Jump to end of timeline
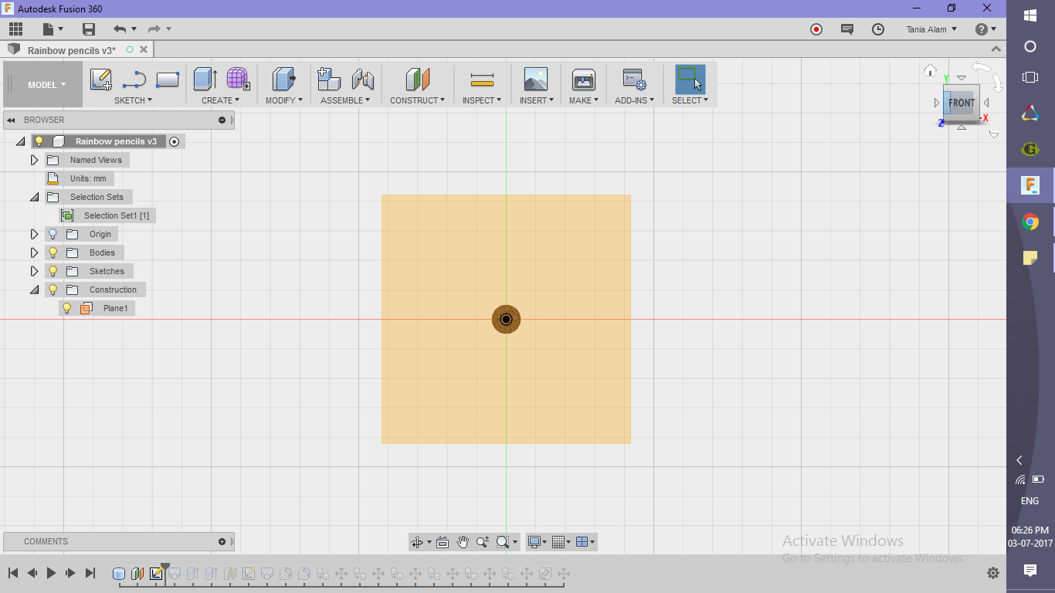1055x593 pixels. click(90, 573)
